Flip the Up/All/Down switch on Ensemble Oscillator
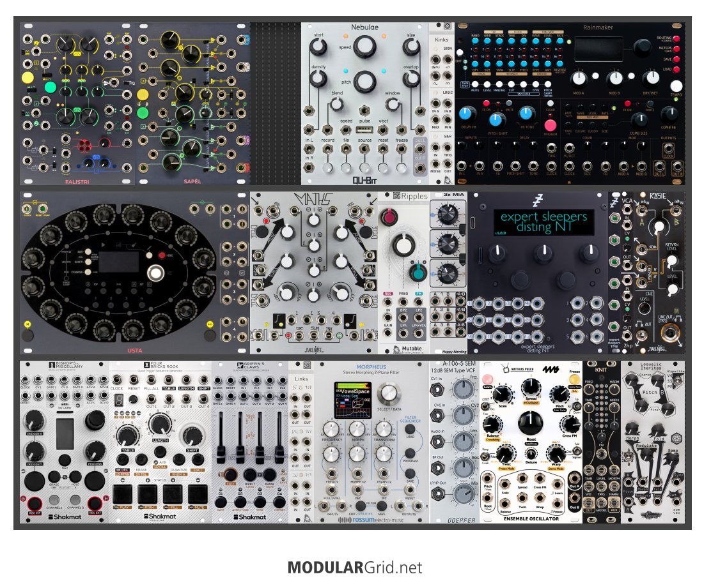 pos(576,406)
